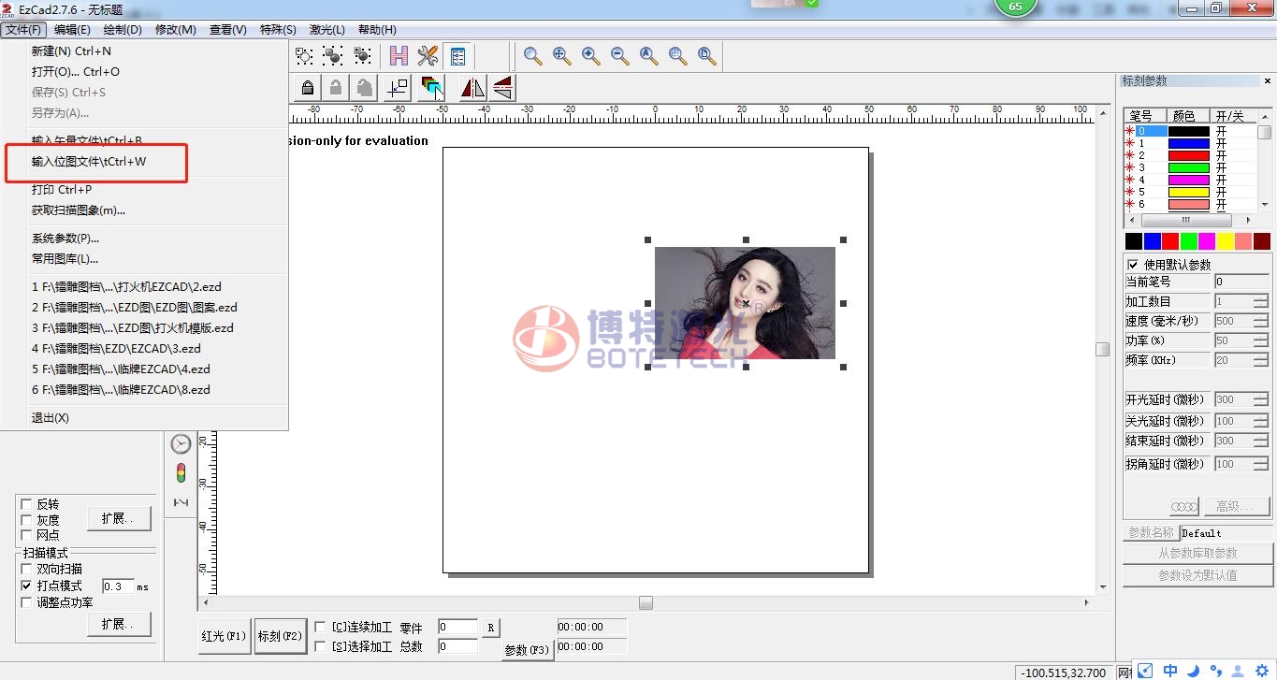Viewport: 1277px width, 680px height.
Task: Lock the selected object with padlock icon
Action: 307,88
